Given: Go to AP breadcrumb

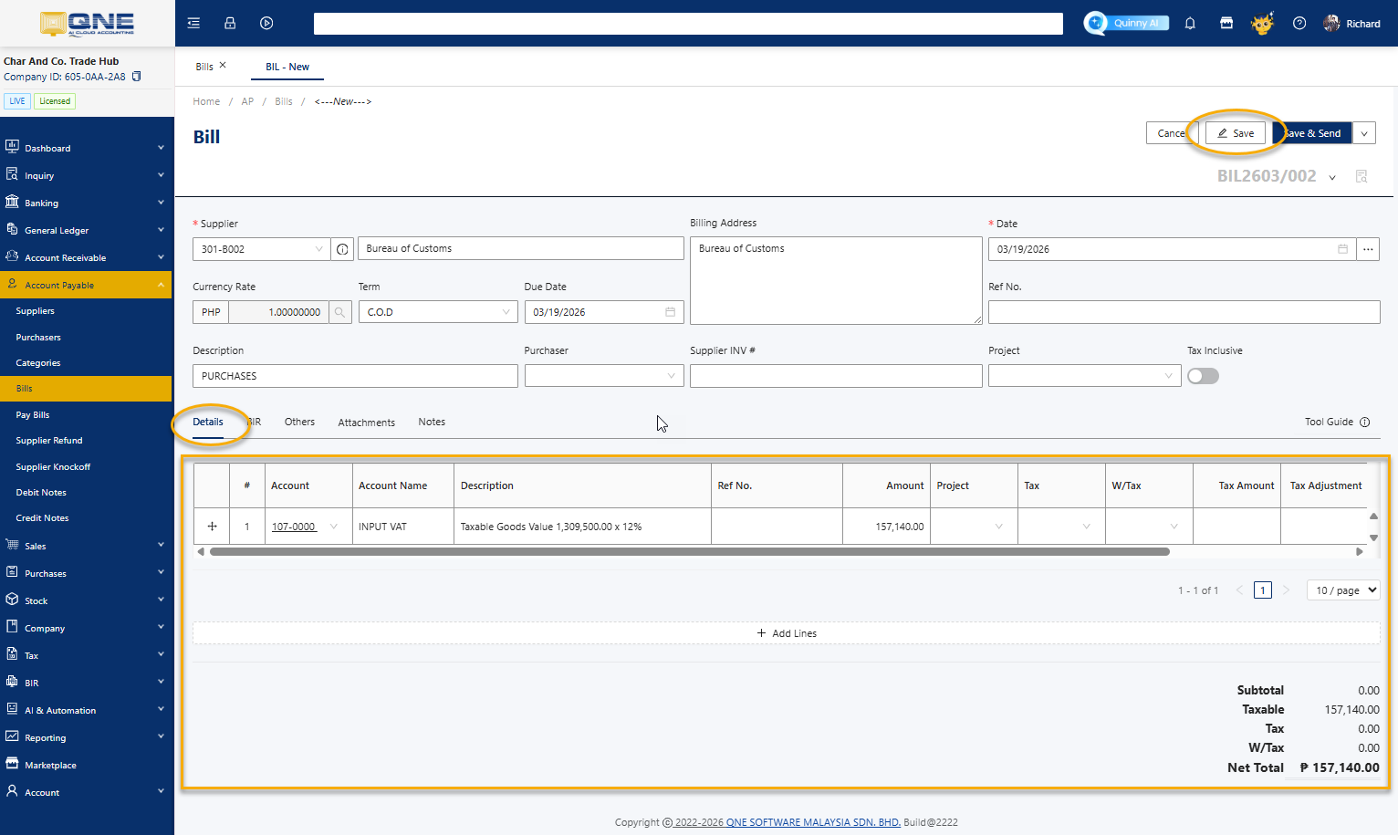Looking at the screenshot, I should (247, 101).
